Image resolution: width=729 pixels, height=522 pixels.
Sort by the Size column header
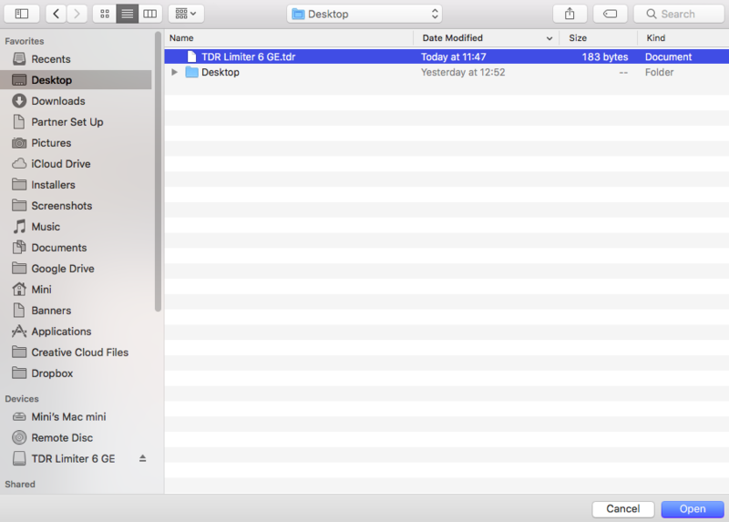click(x=598, y=37)
